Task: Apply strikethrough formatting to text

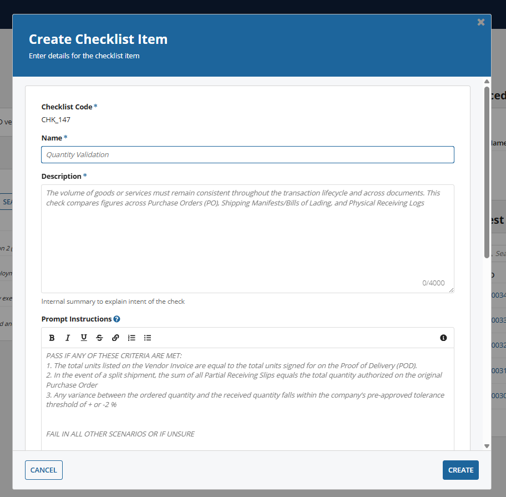Action: [99, 338]
